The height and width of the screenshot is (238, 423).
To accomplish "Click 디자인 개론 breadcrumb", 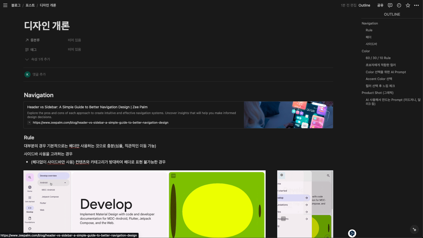I will coord(48,5).
